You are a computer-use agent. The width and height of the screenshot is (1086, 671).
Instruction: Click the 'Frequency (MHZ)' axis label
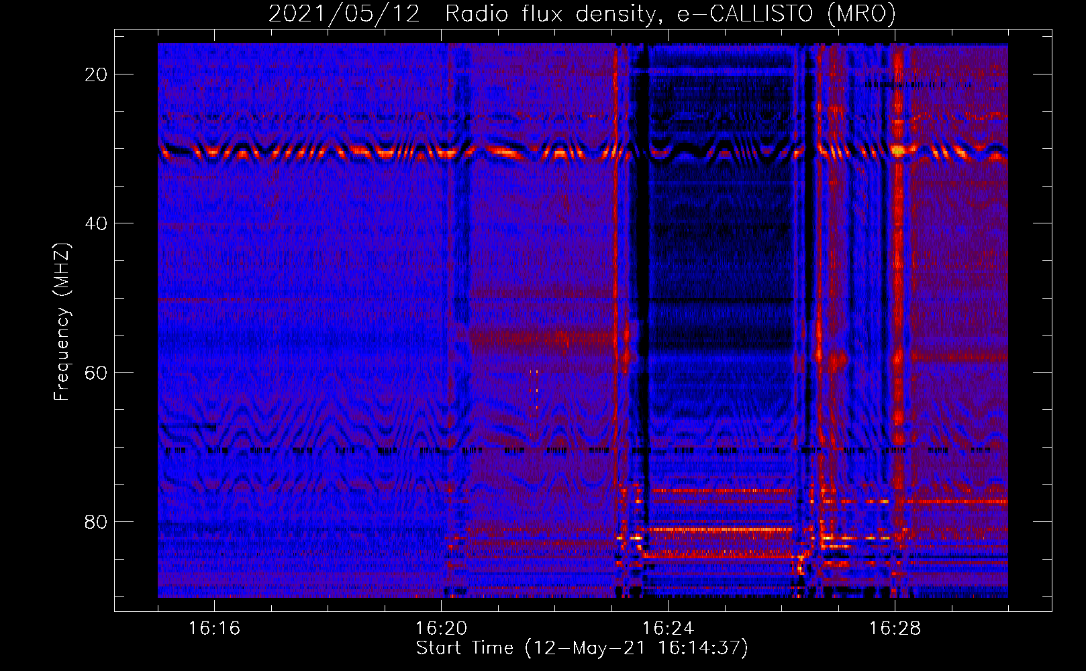(x=62, y=322)
